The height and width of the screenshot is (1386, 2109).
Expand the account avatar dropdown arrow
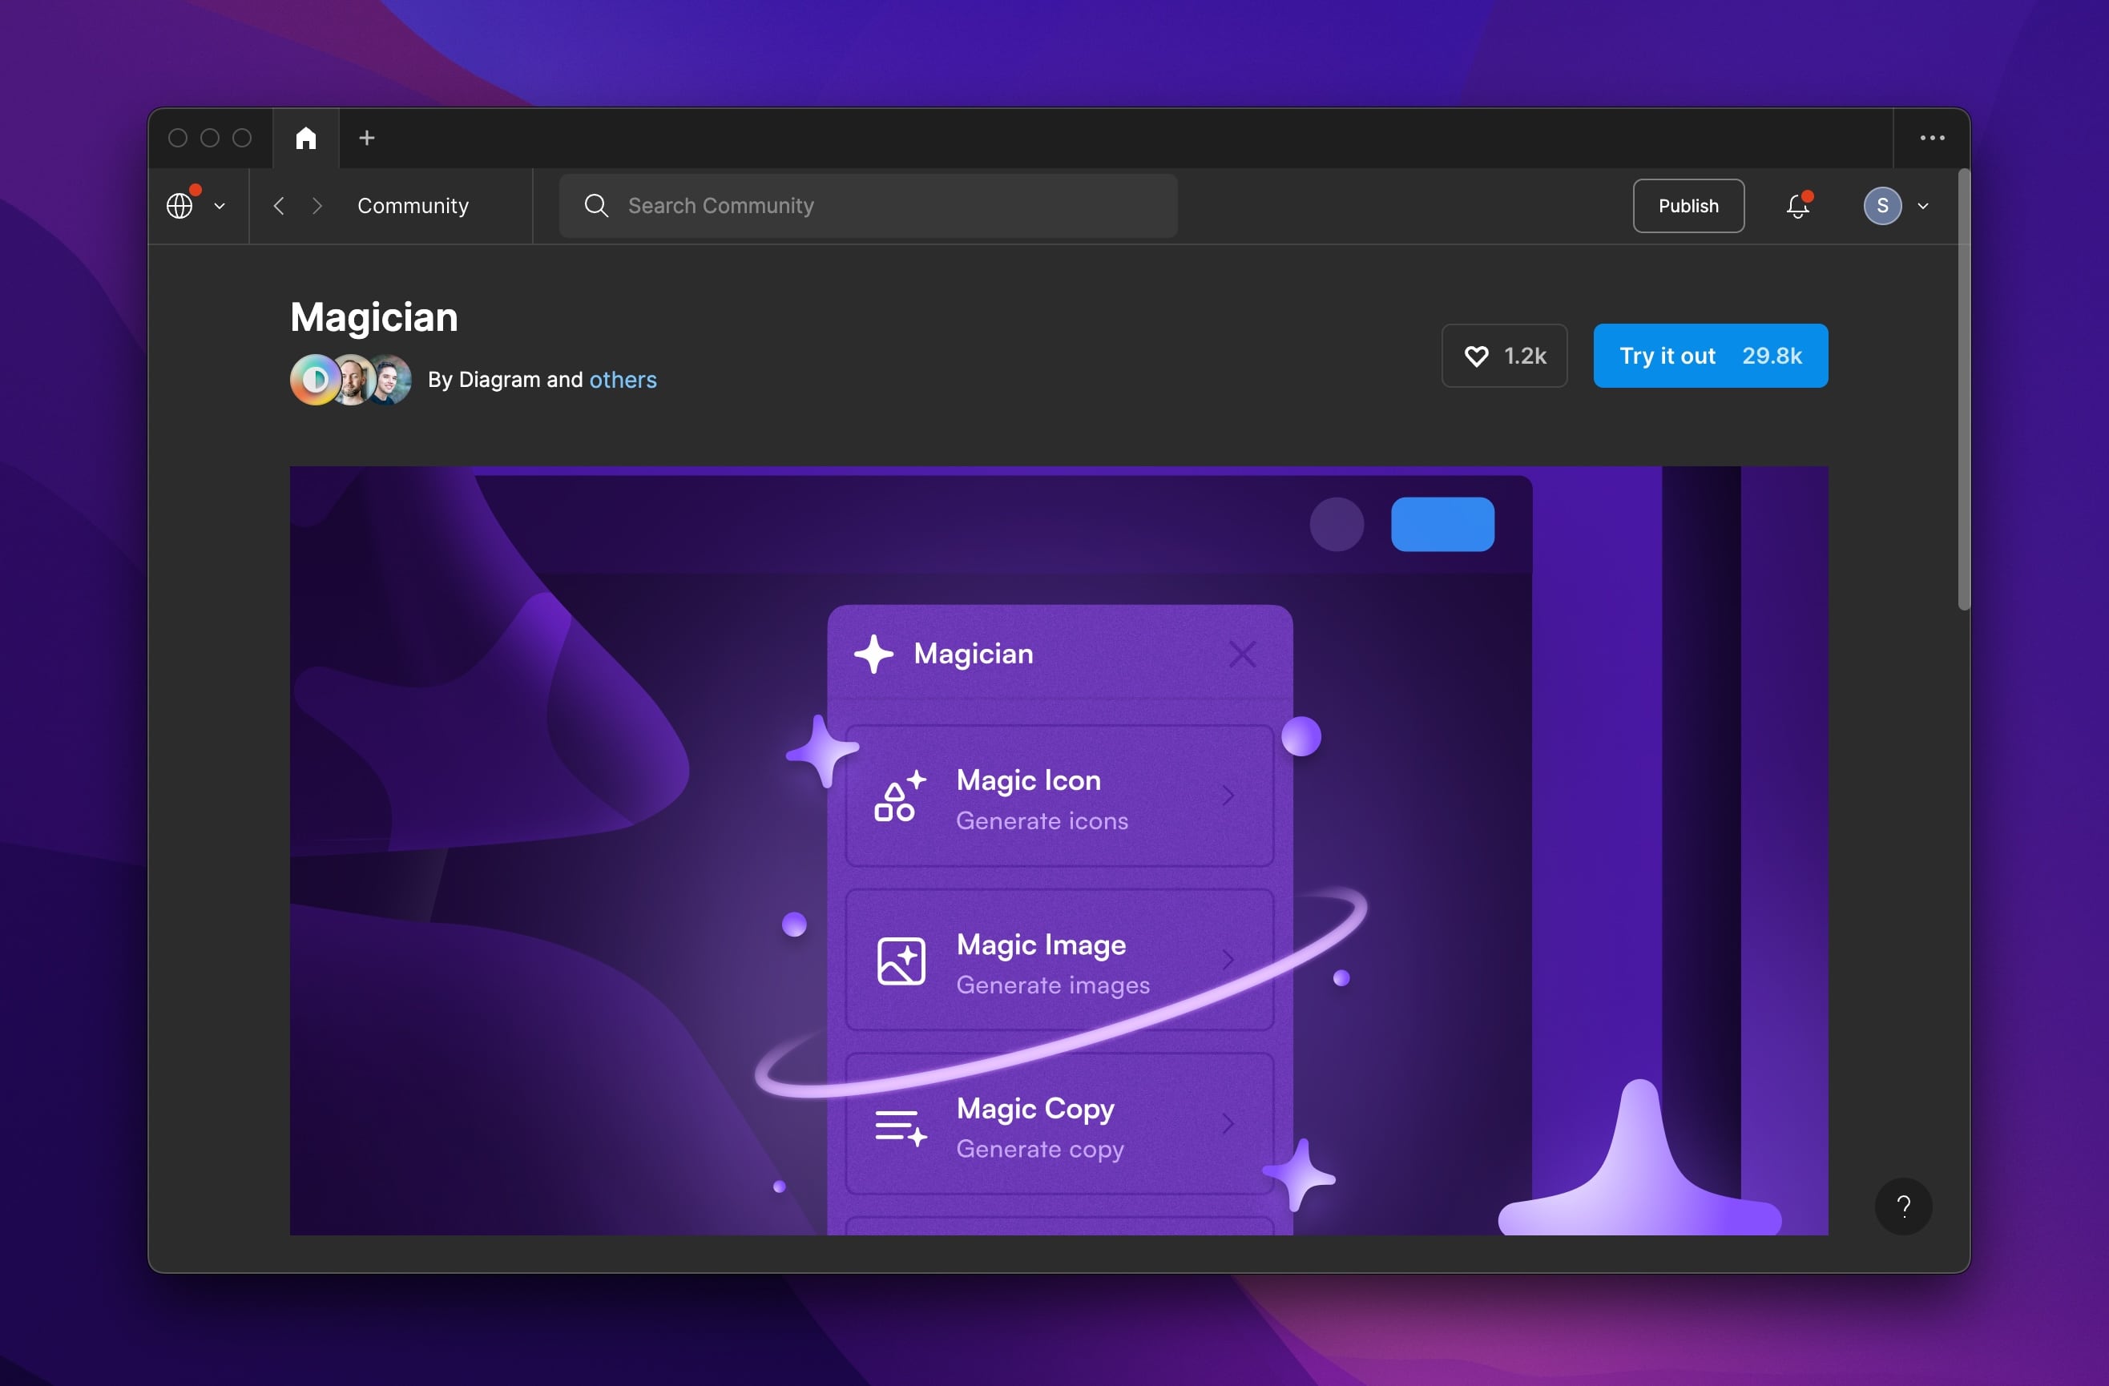click(1923, 207)
